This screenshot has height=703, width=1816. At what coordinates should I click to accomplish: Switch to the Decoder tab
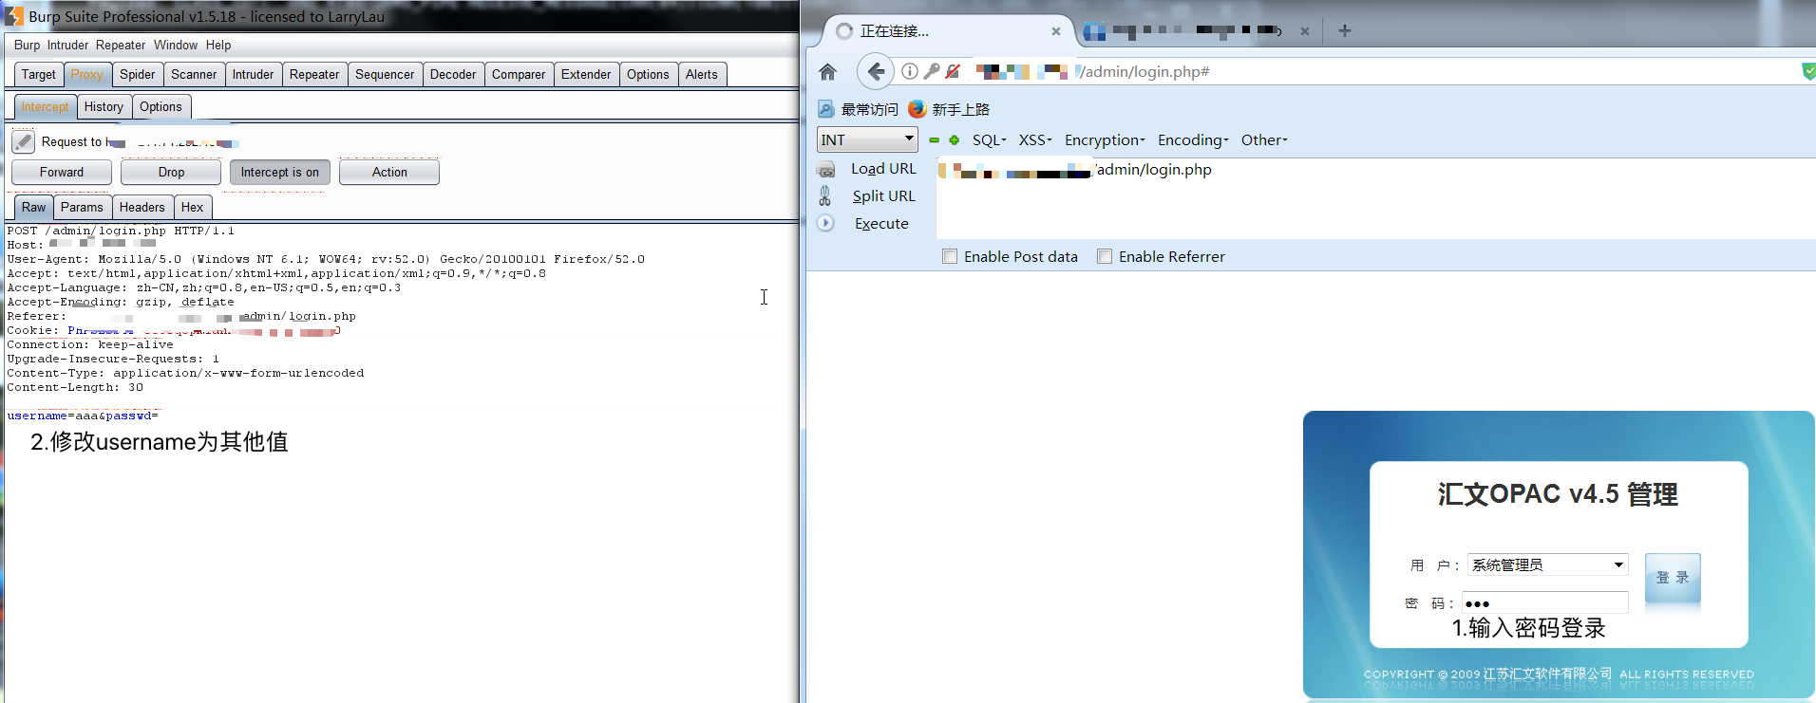click(453, 74)
